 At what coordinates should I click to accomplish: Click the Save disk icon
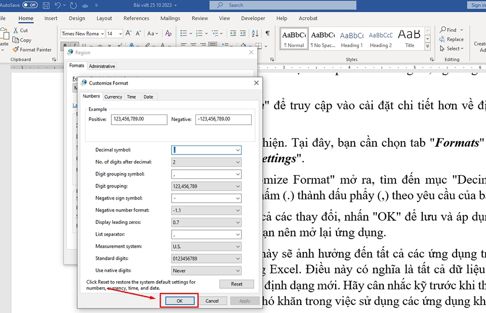pos(46,5)
